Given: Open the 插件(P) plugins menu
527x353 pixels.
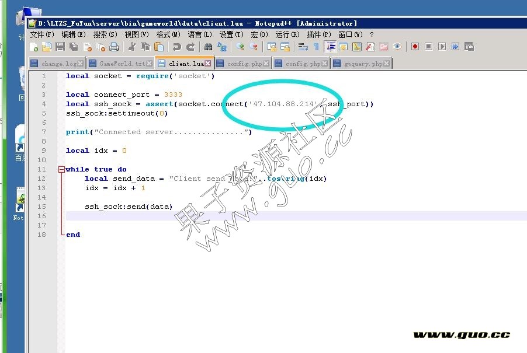Looking at the screenshot, I should (x=318, y=34).
